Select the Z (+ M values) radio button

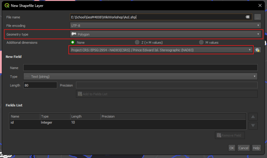(137, 42)
